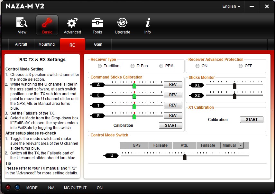
Task: Click the R channel label badge
Action: click(97, 116)
